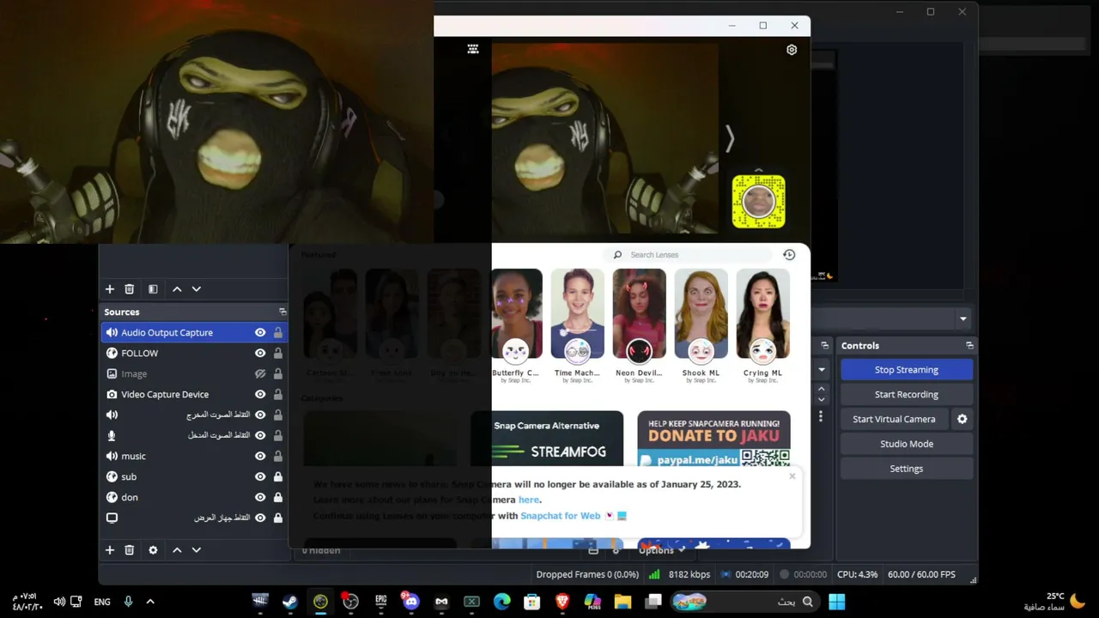
Task: Open Microsoft Store from the taskbar
Action: point(532,602)
